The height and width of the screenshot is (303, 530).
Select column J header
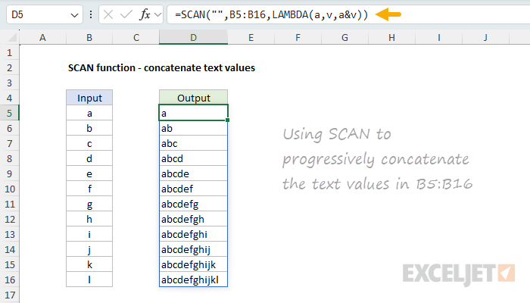(x=485, y=37)
